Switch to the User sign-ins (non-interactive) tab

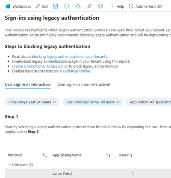click(x=84, y=84)
